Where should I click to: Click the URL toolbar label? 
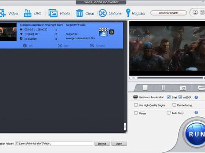(38, 13)
